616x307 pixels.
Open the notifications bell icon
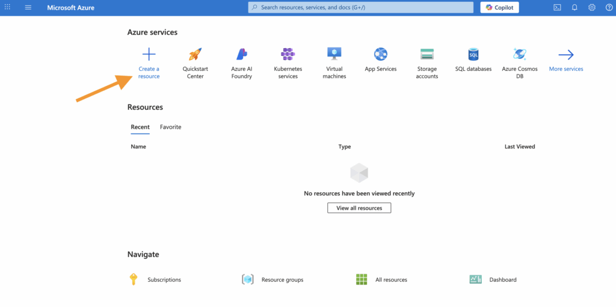574,7
